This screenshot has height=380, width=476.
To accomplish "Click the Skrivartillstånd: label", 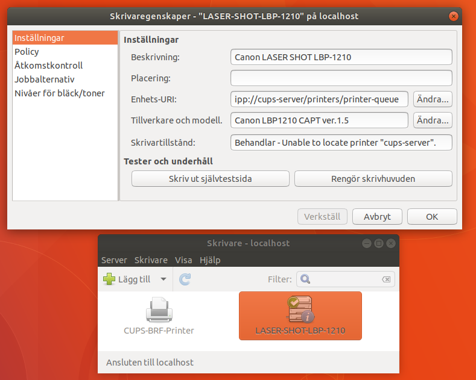I will click(x=163, y=142).
